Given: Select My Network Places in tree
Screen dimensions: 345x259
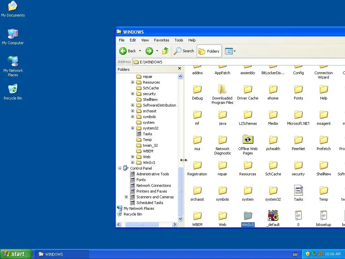Looking at the screenshot, I should (x=138, y=208).
